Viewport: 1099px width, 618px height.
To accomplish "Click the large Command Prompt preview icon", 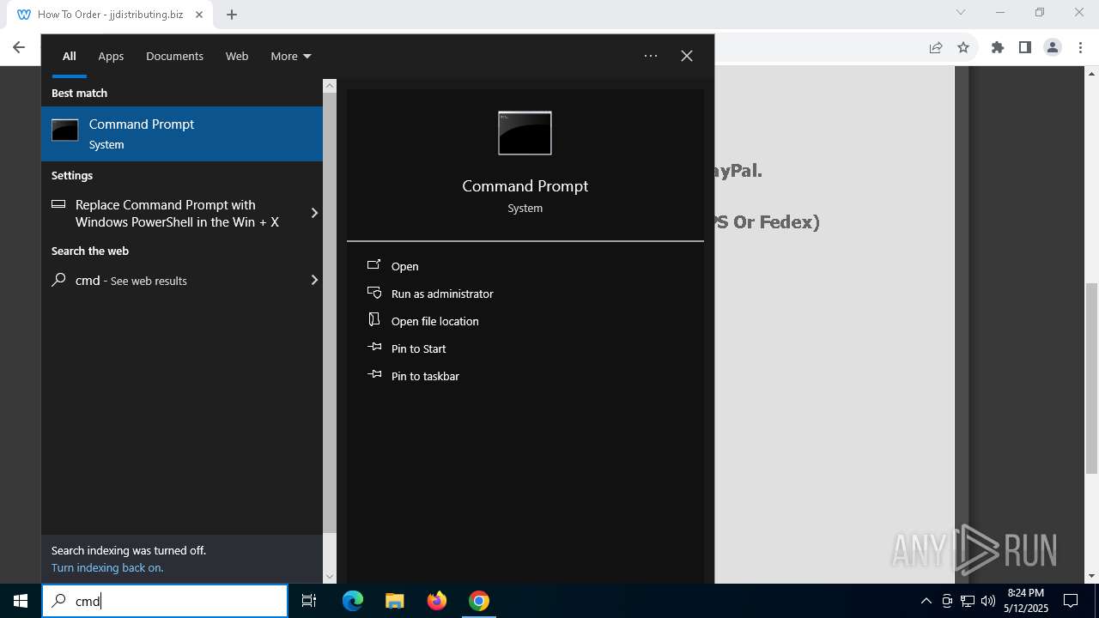I will 525,133.
